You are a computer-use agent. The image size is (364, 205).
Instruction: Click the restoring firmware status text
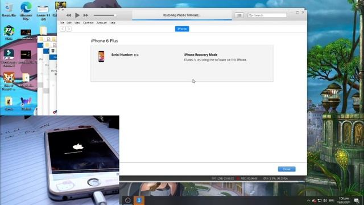pos(182,15)
